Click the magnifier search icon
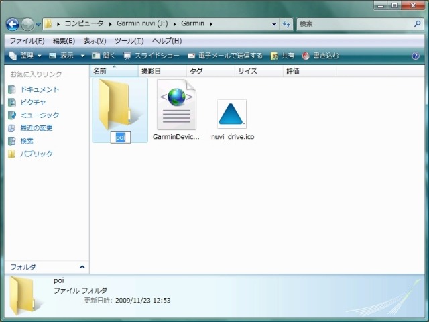The width and height of the screenshot is (429, 322). tap(418, 24)
